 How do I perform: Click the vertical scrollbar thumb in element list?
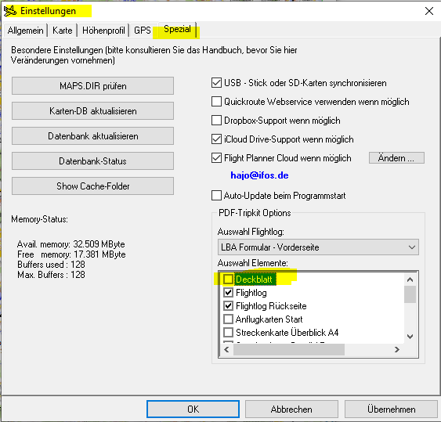410,294
